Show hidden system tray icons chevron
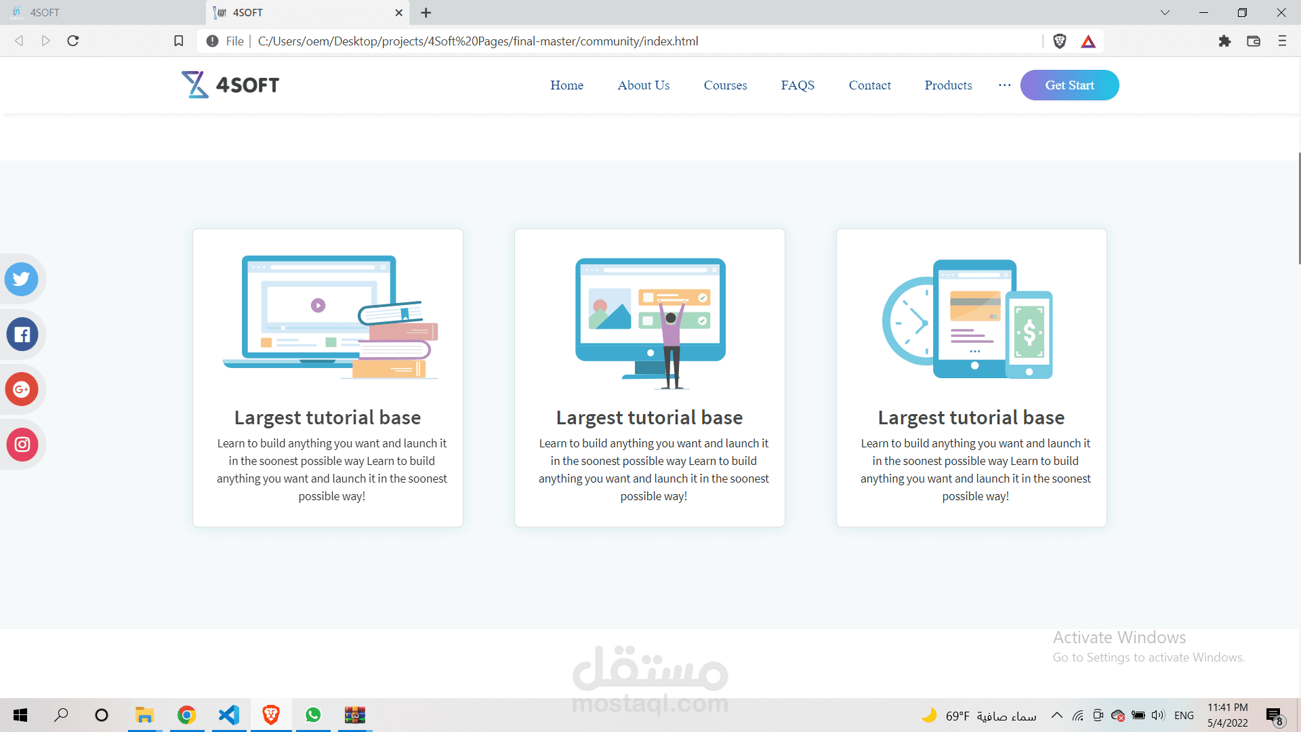Viewport: 1301px width, 732px height. [x=1056, y=715]
